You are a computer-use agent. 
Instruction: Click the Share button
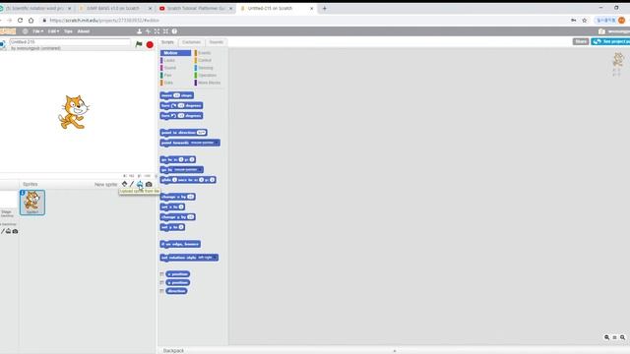581,41
